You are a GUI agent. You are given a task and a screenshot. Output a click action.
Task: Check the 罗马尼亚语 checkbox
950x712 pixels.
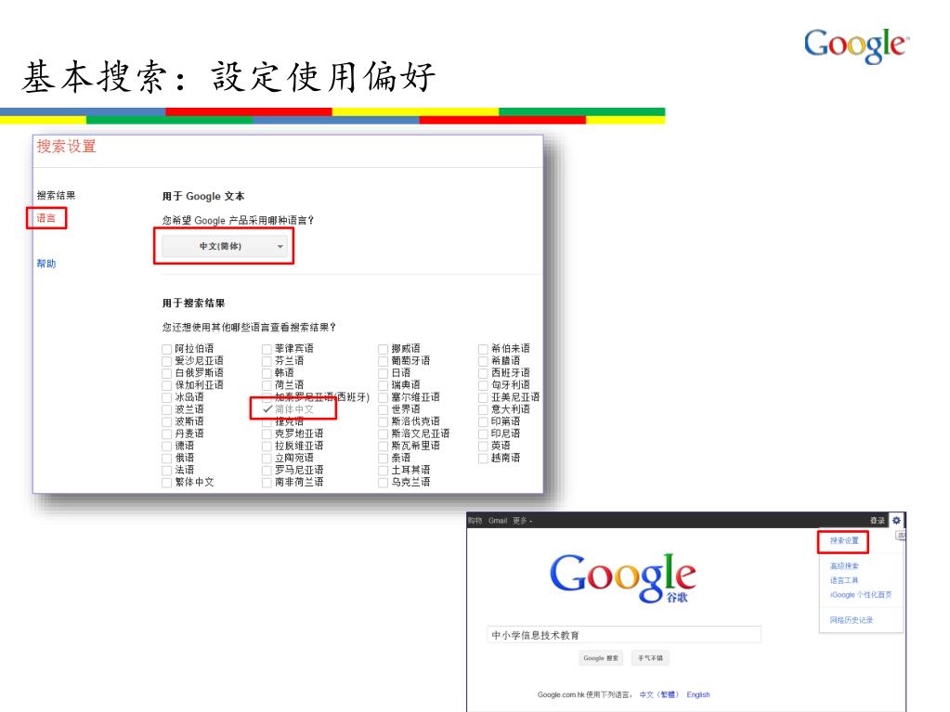[267, 470]
